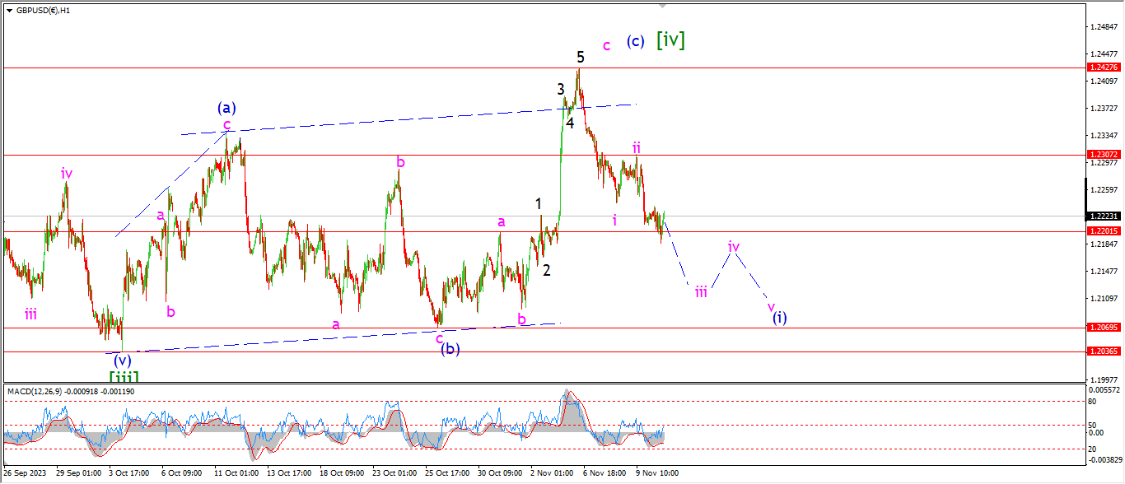Select the green [iv] wave label

pos(670,39)
